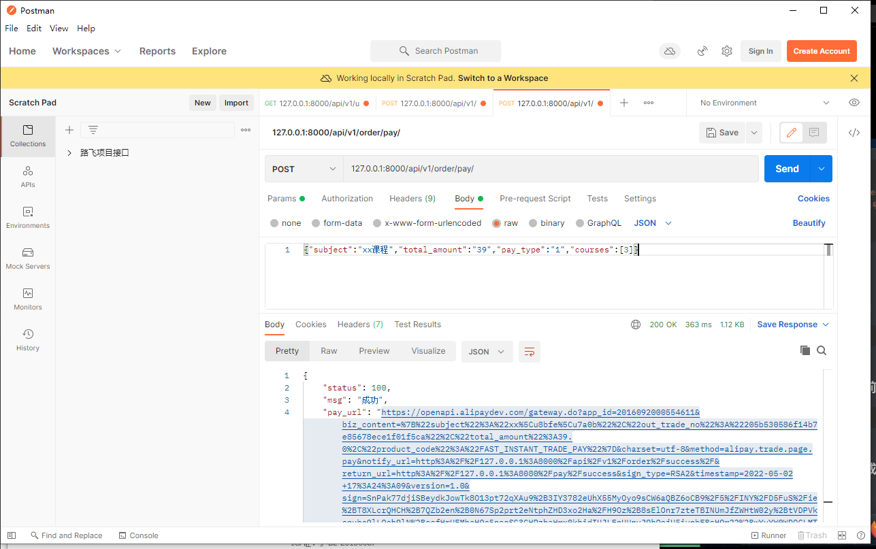Open the Send button dropdown arrow
Screen dimensions: 876x549
pos(822,169)
